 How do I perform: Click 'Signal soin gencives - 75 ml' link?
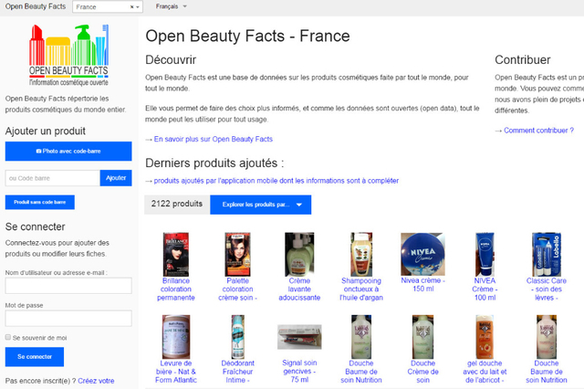coord(299,371)
